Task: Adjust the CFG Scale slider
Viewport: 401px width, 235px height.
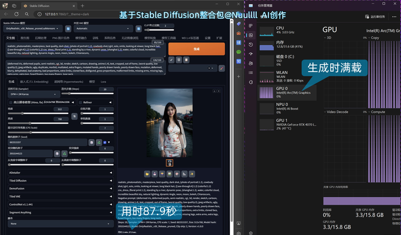Action: (61, 132)
